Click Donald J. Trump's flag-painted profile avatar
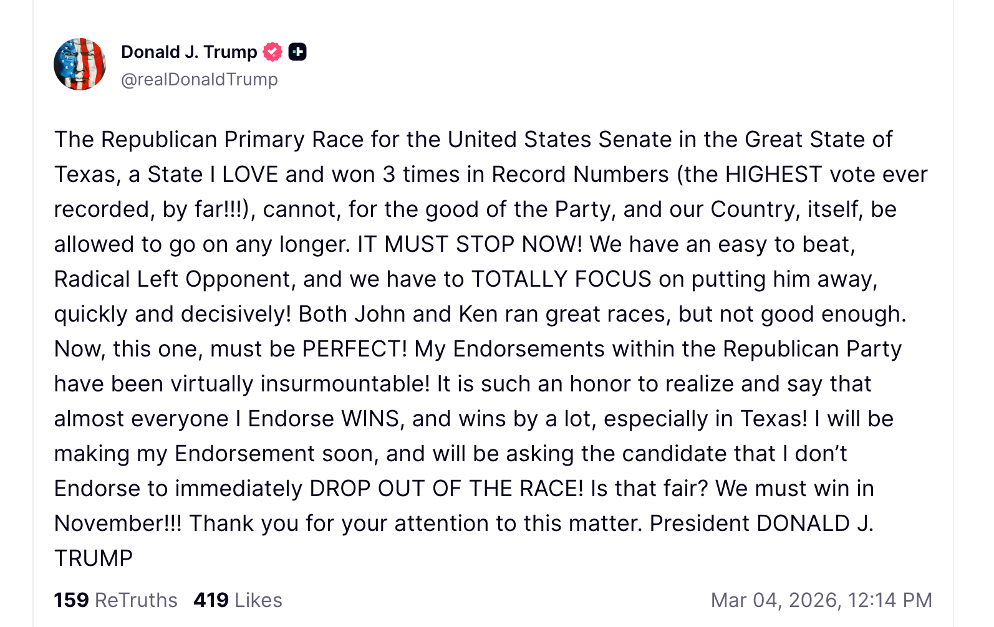Image resolution: width=994 pixels, height=627 pixels. coord(80,64)
